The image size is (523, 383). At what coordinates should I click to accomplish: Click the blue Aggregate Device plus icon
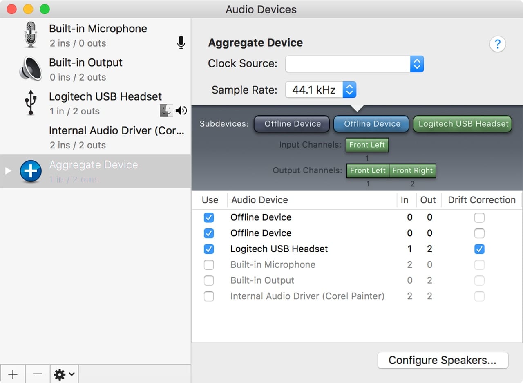[x=31, y=171]
